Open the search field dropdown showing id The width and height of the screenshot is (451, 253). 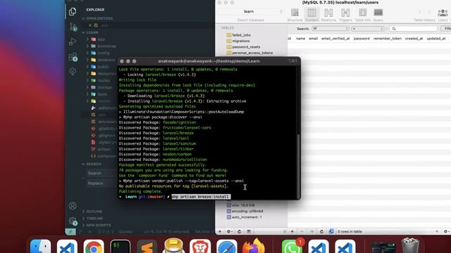tap(330, 28)
